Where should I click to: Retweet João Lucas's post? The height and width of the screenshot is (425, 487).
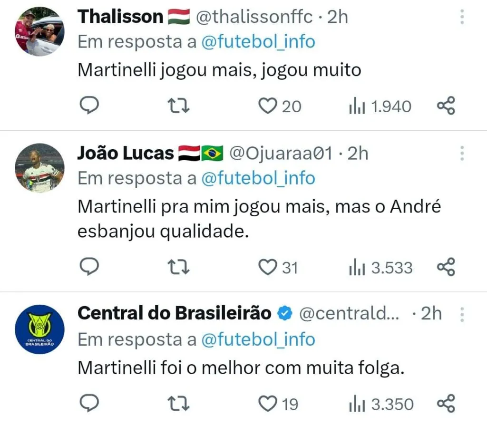coord(180,267)
